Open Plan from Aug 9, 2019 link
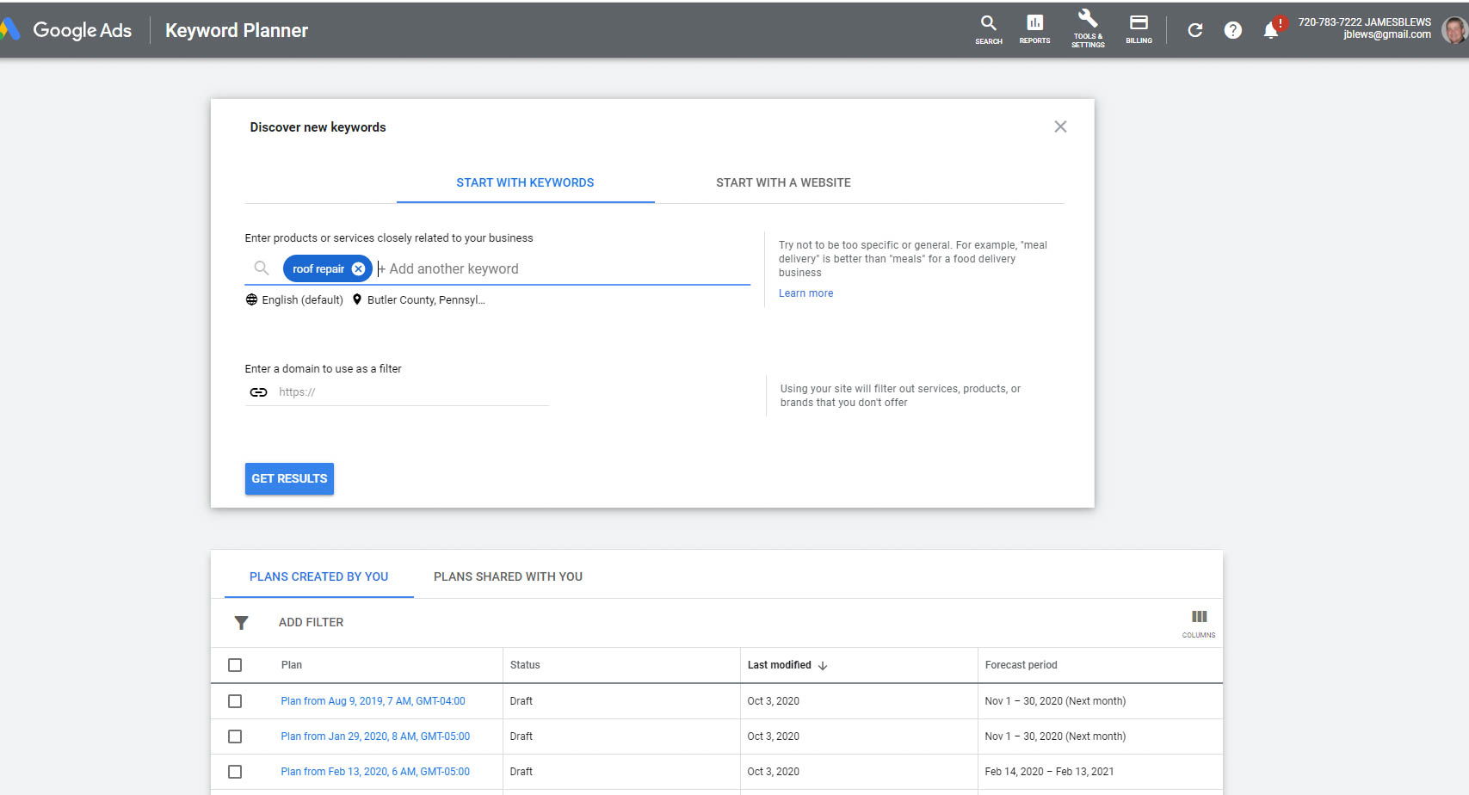The width and height of the screenshot is (1469, 795). click(373, 701)
